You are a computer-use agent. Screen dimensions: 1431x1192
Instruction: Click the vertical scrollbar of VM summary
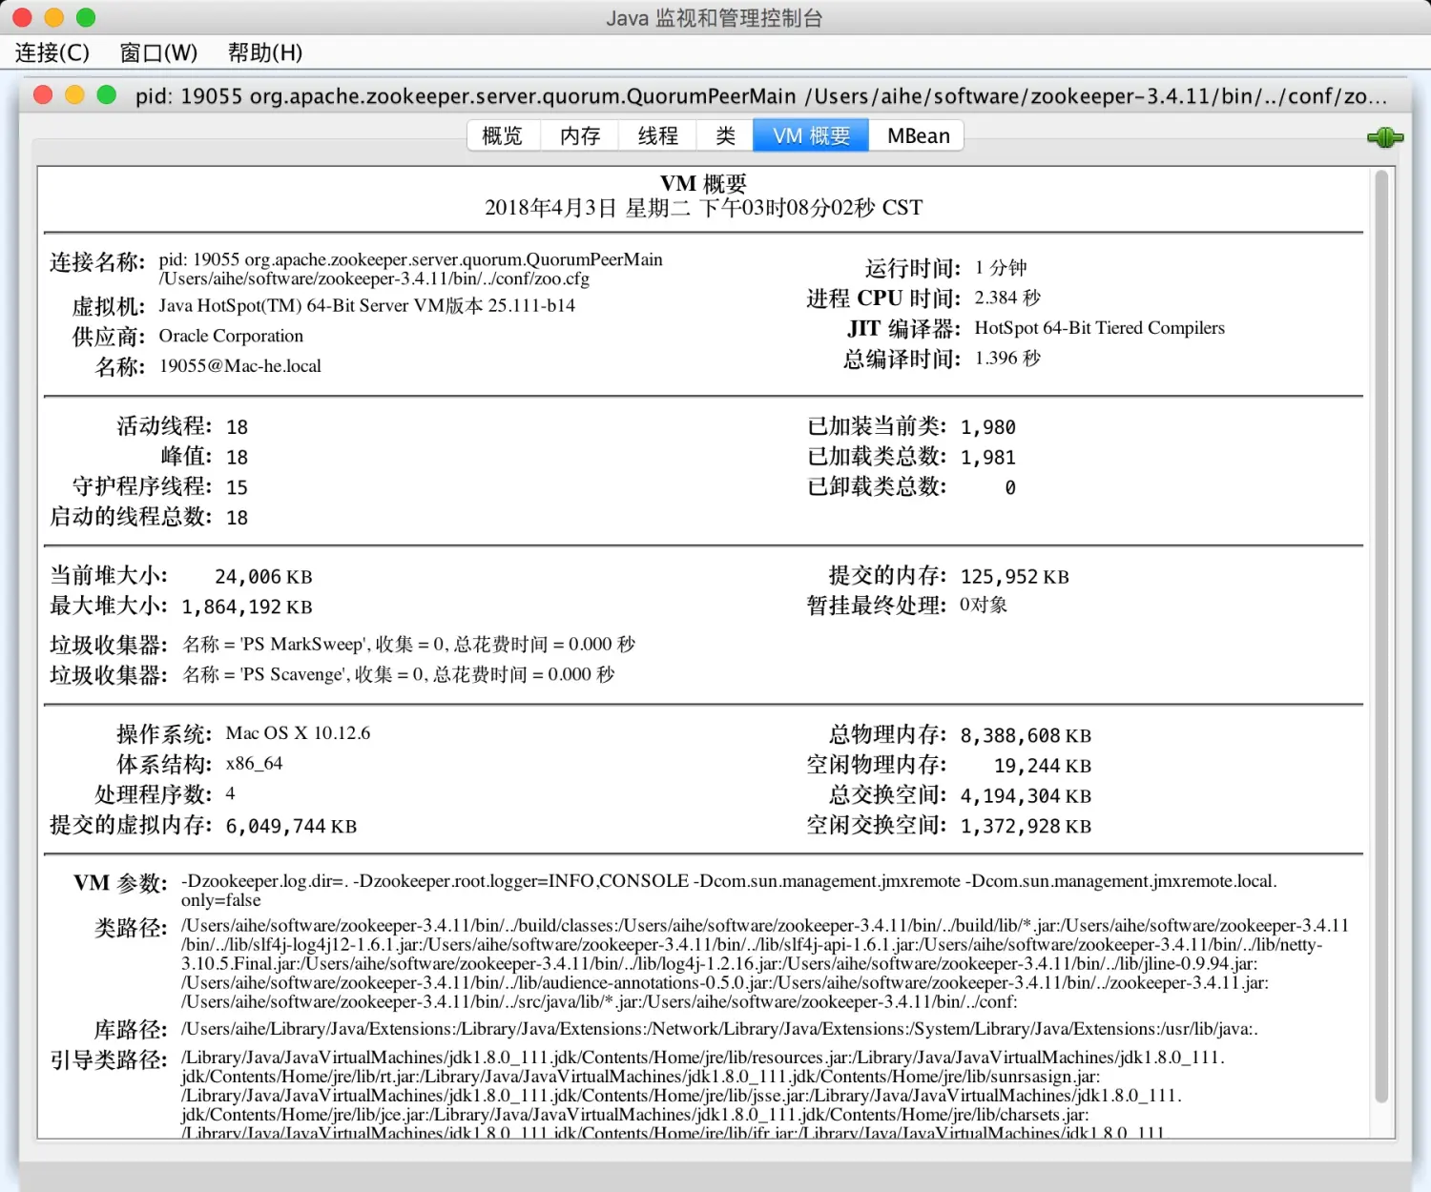(x=1380, y=637)
